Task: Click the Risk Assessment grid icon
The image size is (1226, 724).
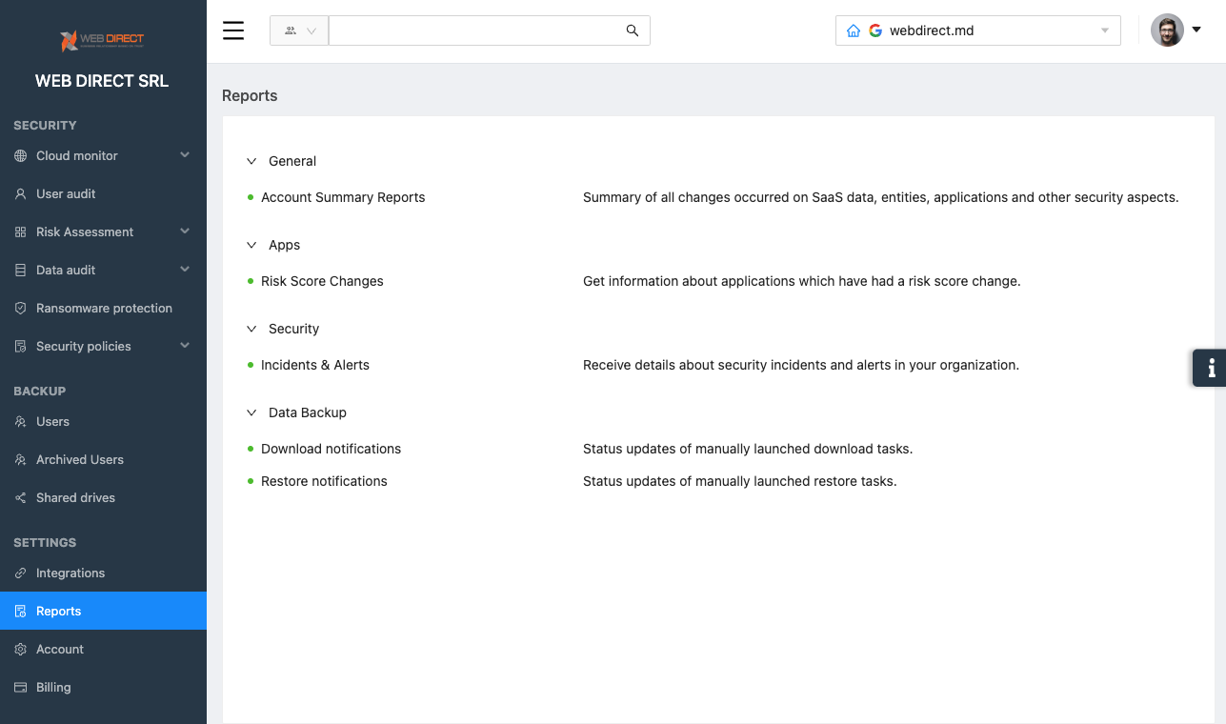Action: tap(21, 231)
